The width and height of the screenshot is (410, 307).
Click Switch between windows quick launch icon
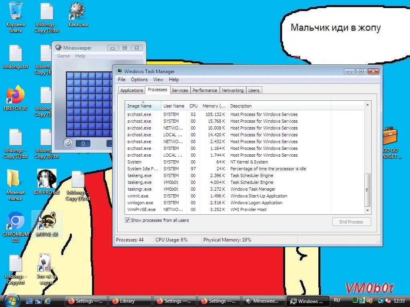[38, 301]
